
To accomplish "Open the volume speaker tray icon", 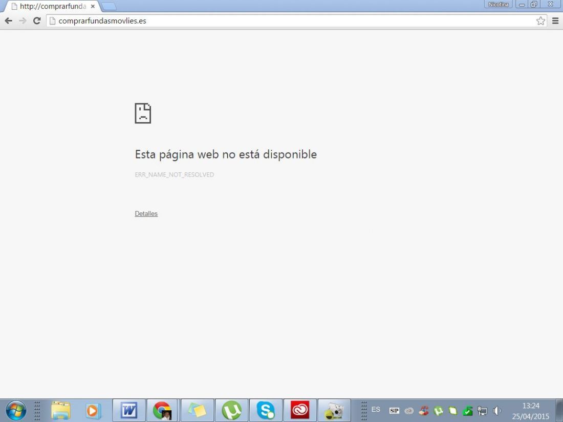I will coord(497,411).
